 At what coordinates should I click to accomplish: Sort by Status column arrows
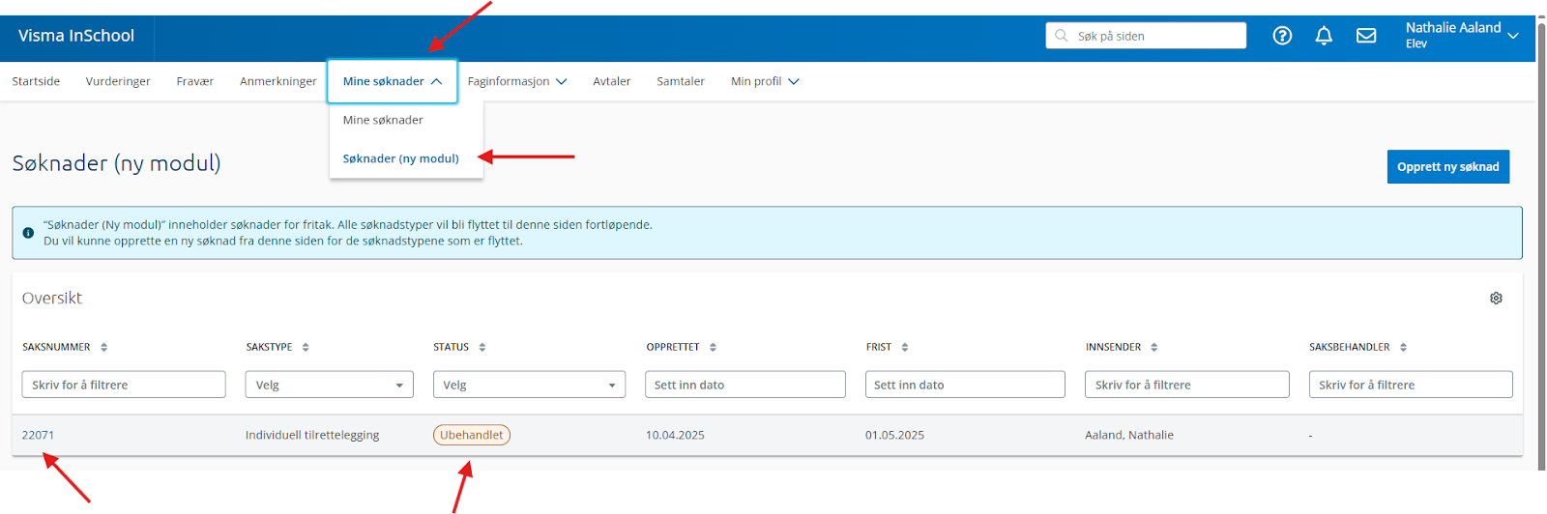(482, 347)
